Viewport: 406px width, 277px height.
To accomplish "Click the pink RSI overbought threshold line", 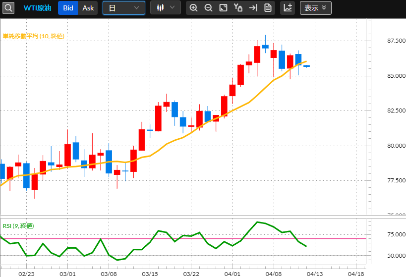I will pyautogui.click(x=183, y=239).
